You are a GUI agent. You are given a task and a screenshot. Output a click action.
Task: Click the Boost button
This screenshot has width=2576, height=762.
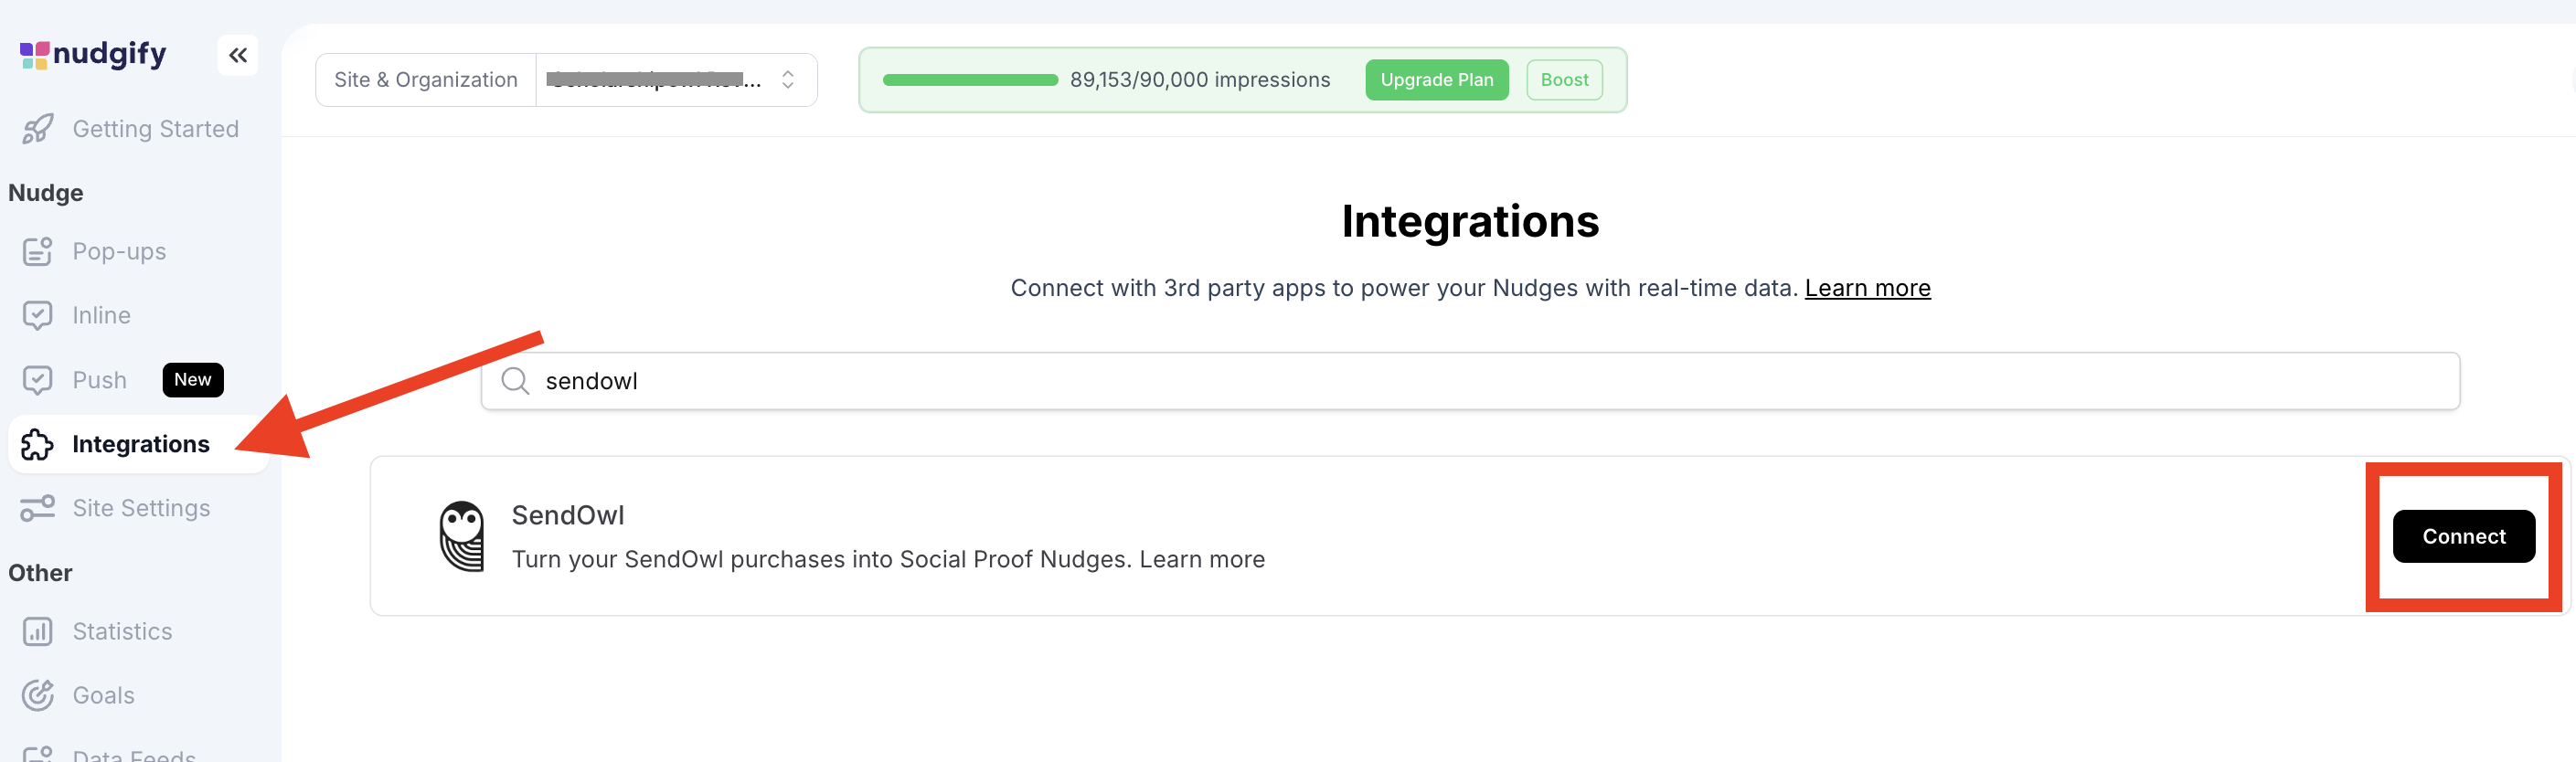coord(1564,80)
